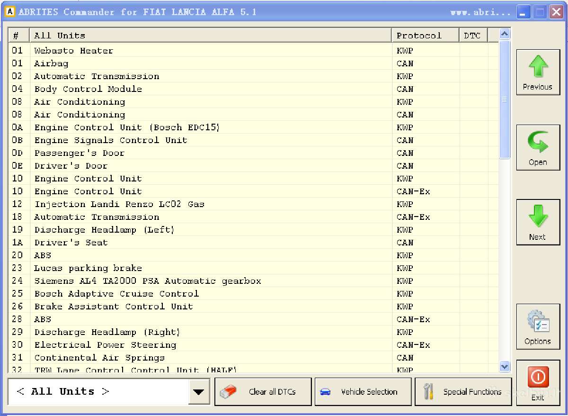The width and height of the screenshot is (568, 416).
Task: Select Bosch Adaptive Cruise Control row
Action: [254, 294]
